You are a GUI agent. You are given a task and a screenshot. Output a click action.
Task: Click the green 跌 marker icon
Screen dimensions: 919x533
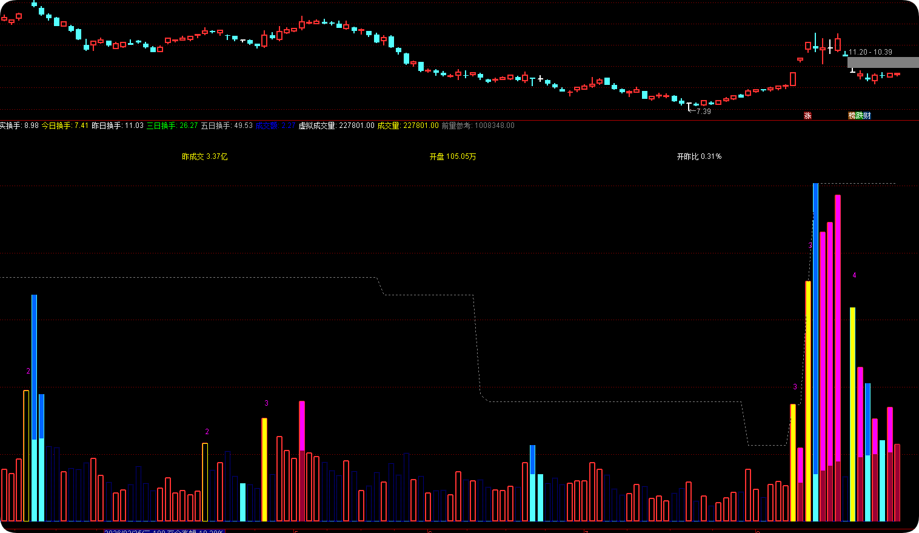pyautogui.click(x=860, y=115)
